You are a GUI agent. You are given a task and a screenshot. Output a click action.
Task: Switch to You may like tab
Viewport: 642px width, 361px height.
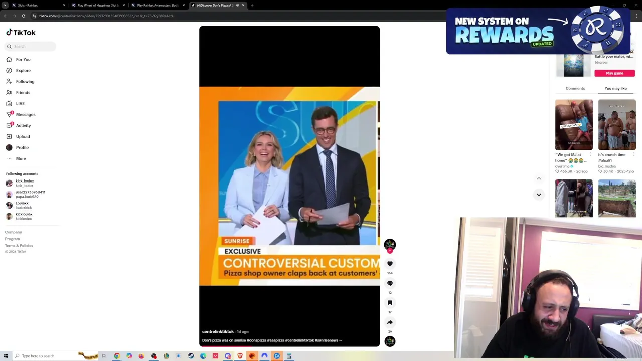[615, 88]
